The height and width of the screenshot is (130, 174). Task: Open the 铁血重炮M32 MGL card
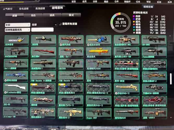coord(127,41)
